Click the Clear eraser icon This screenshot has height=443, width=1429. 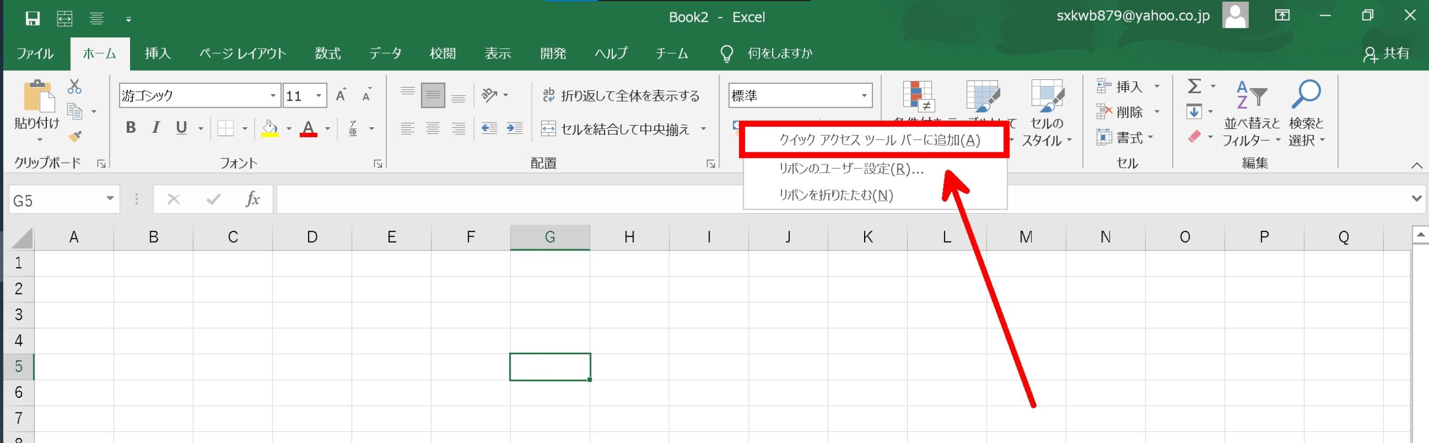pyautogui.click(x=1195, y=137)
